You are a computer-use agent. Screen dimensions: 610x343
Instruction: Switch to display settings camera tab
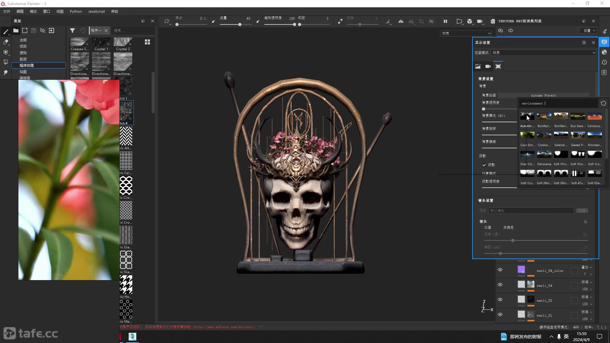[x=488, y=66]
